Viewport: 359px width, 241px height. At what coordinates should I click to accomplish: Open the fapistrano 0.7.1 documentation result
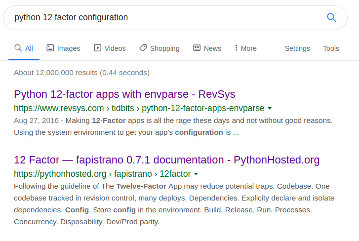coord(167,160)
